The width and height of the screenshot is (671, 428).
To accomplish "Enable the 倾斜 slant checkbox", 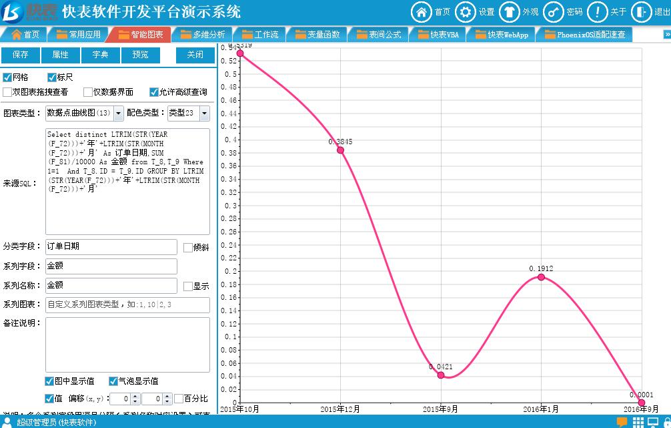I will pos(187,248).
